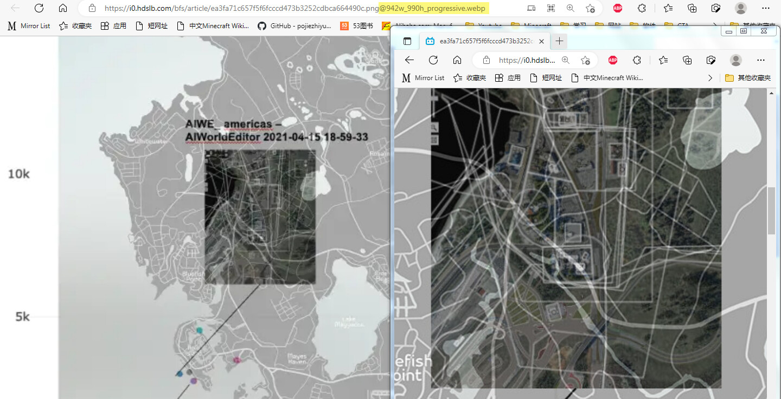Add this page to favorites in the front window
Screen dimensions: 781x399
585,60
